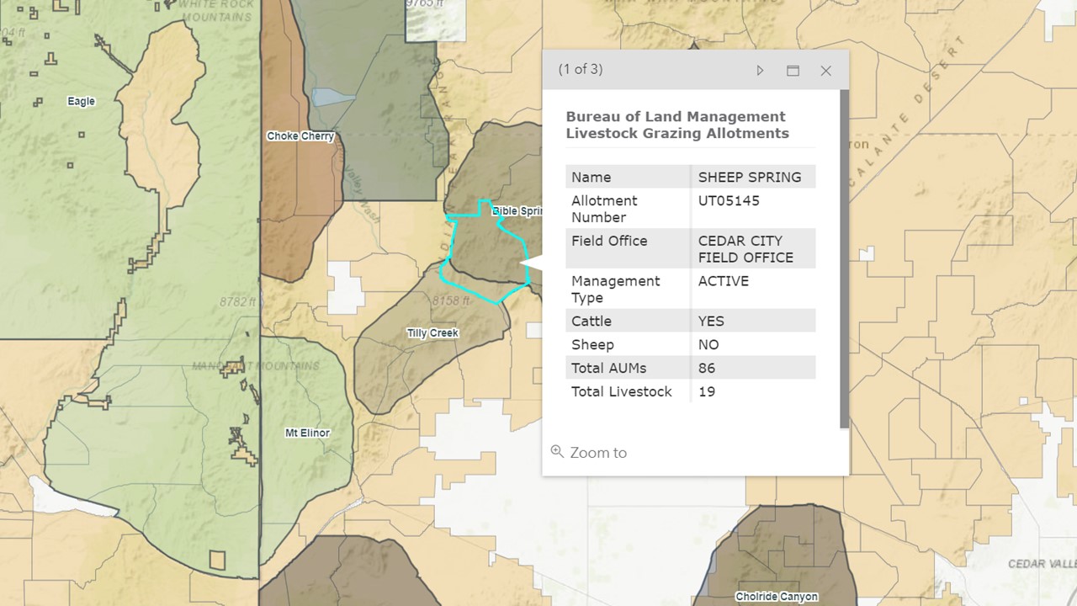Click the UT05145 allotment number value

(x=729, y=201)
